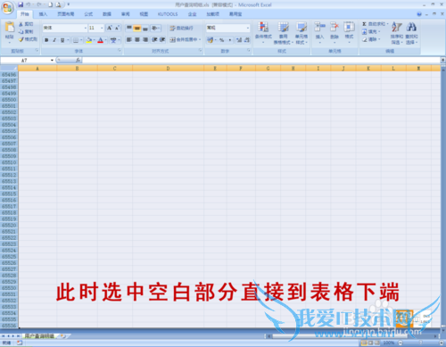Viewport: 446px width, 347px height.
Task: Open the 数据 (Data) tab
Action: pos(107,14)
